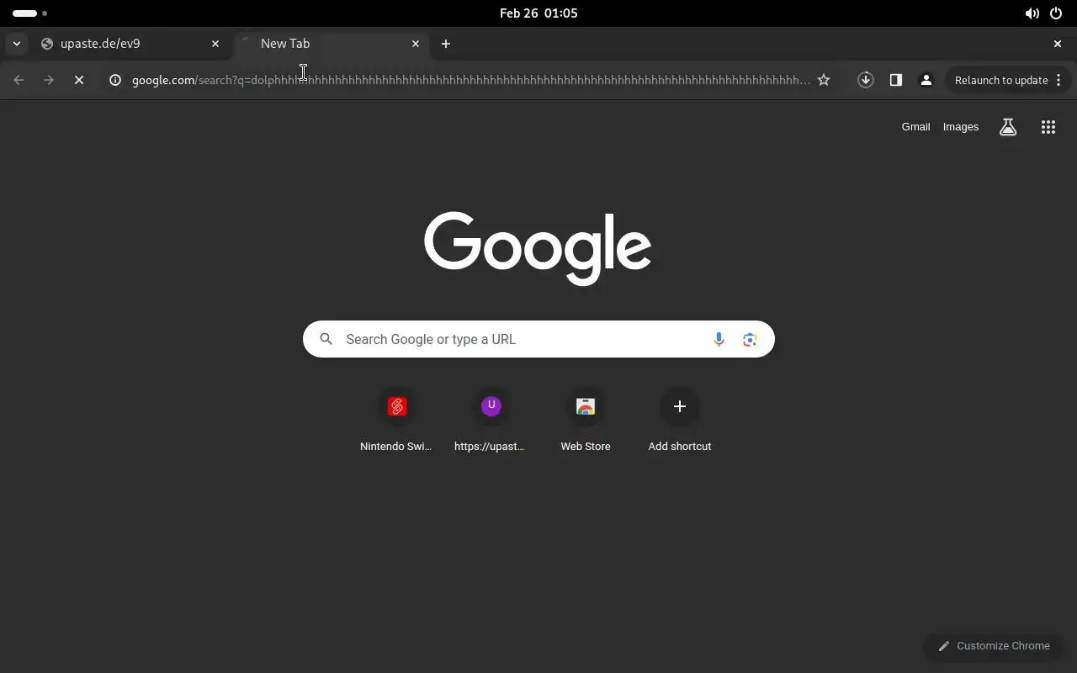This screenshot has width=1077, height=673.
Task: Start voice search with microphone icon
Action: [x=719, y=339]
